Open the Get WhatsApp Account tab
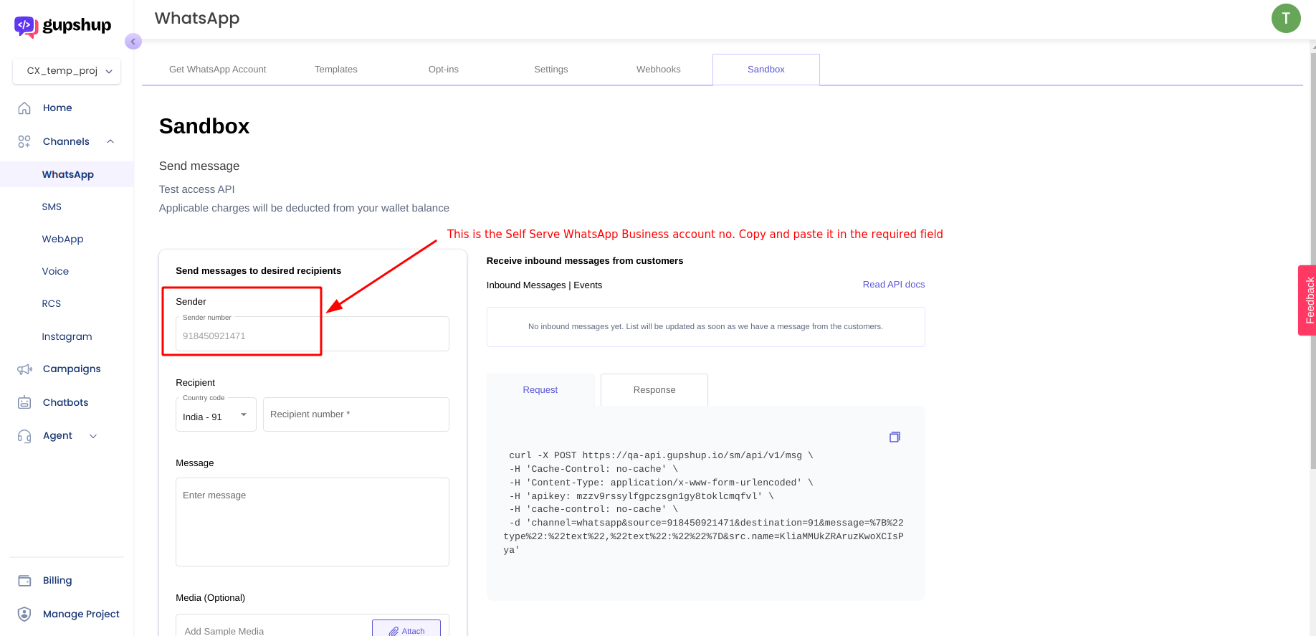 (217, 70)
